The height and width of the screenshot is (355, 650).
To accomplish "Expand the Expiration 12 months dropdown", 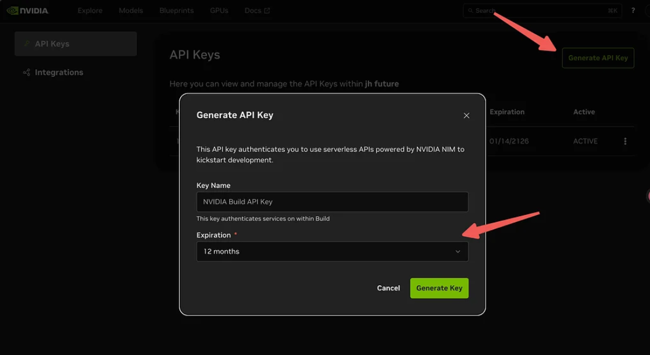I will click(x=332, y=252).
